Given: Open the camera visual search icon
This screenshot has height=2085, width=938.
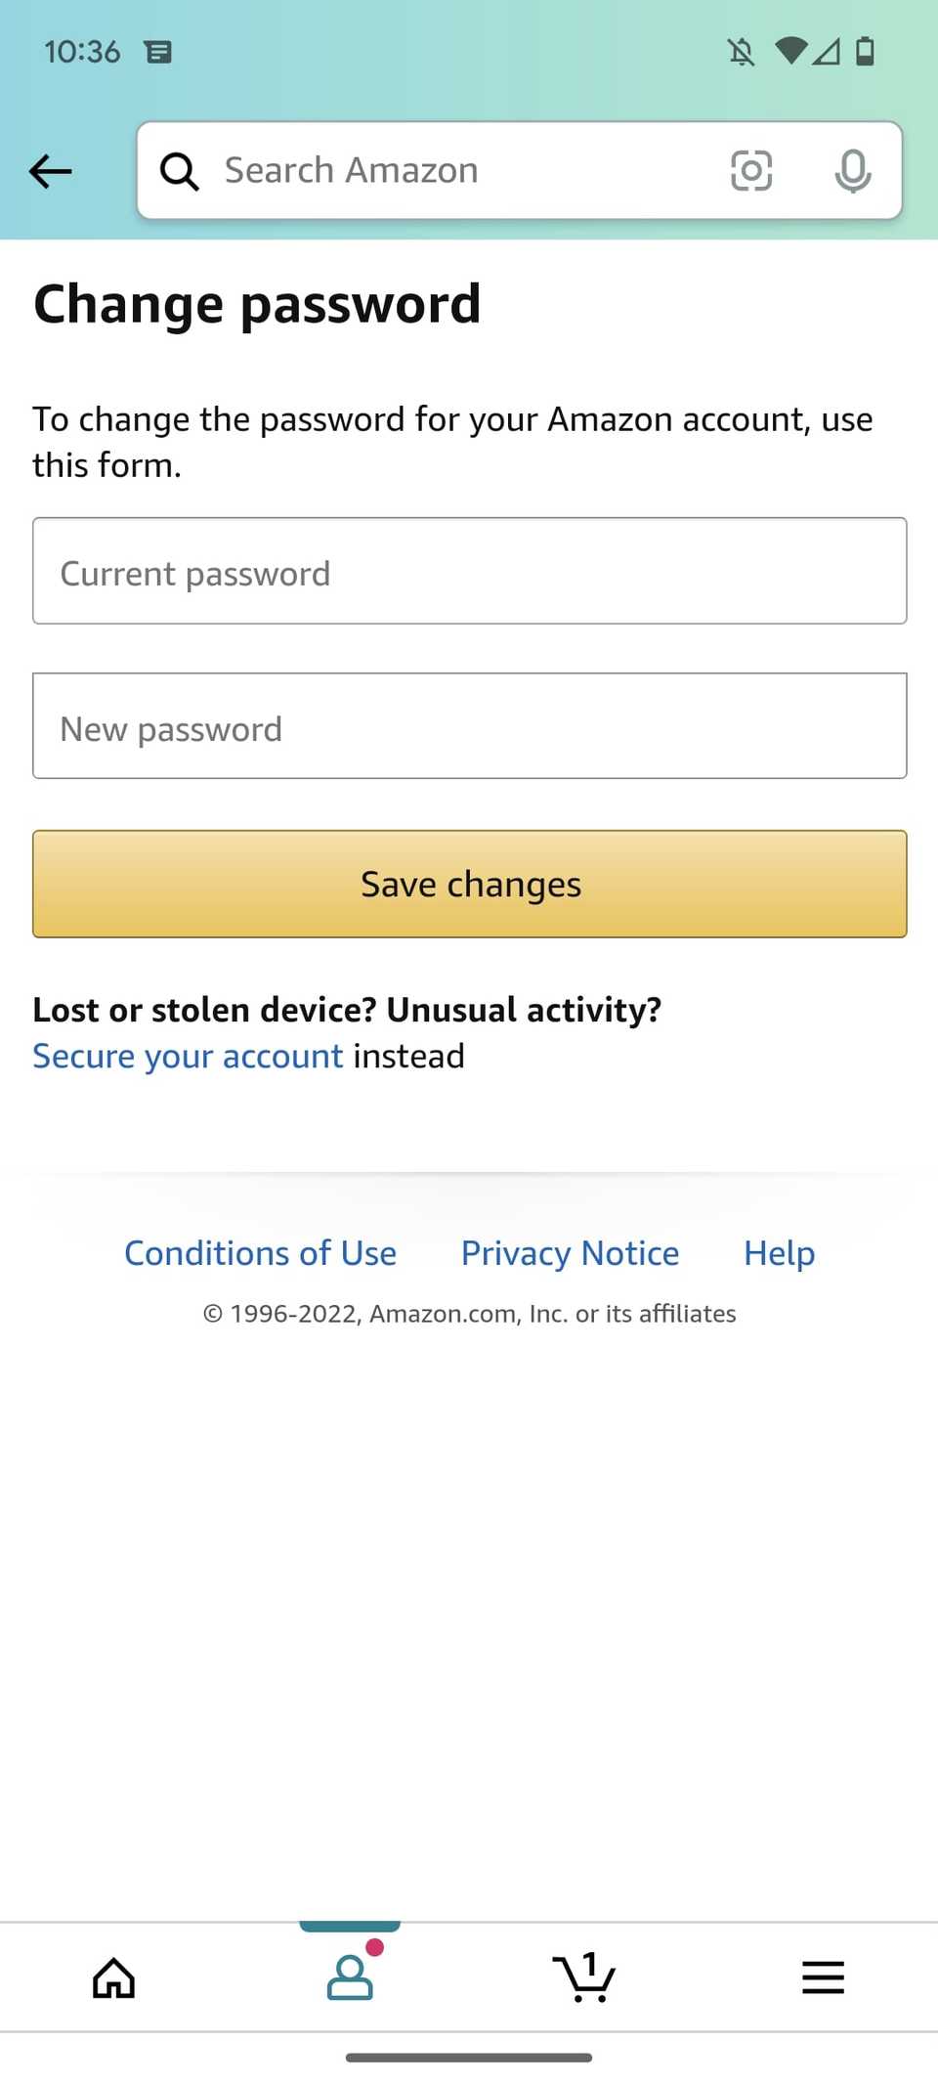Looking at the screenshot, I should coord(751,170).
